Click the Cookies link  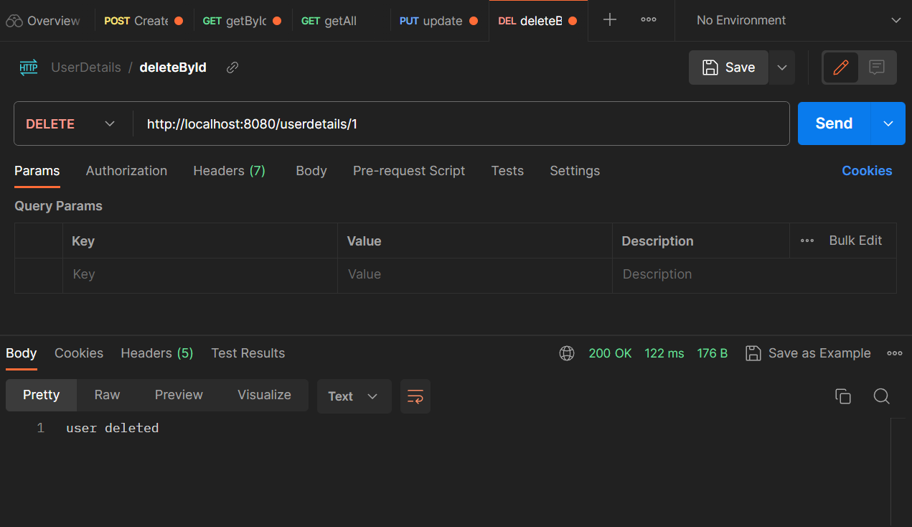pos(867,171)
